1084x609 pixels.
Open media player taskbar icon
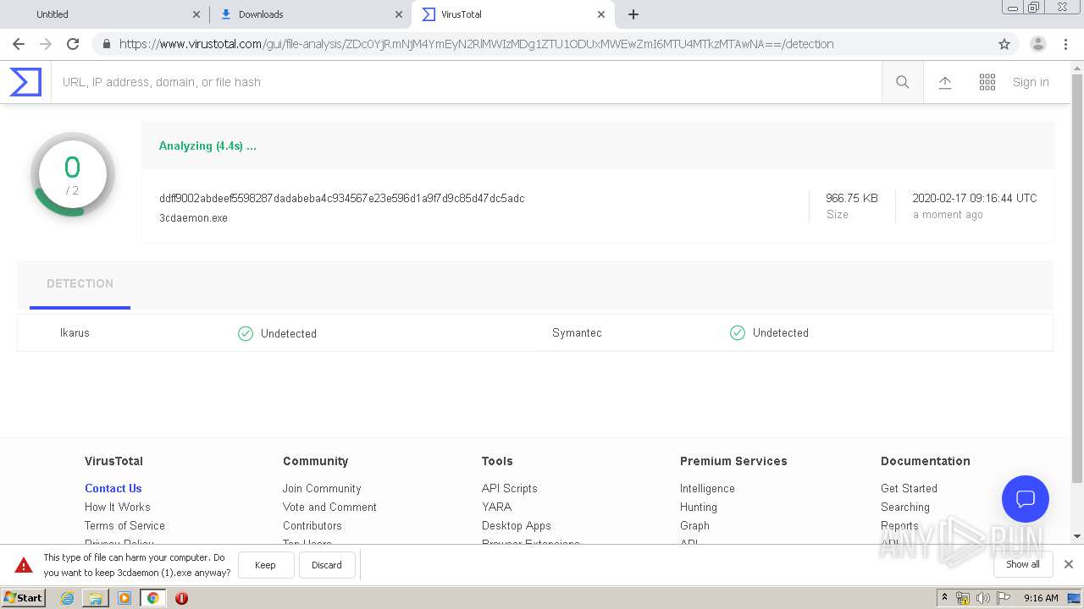124,598
